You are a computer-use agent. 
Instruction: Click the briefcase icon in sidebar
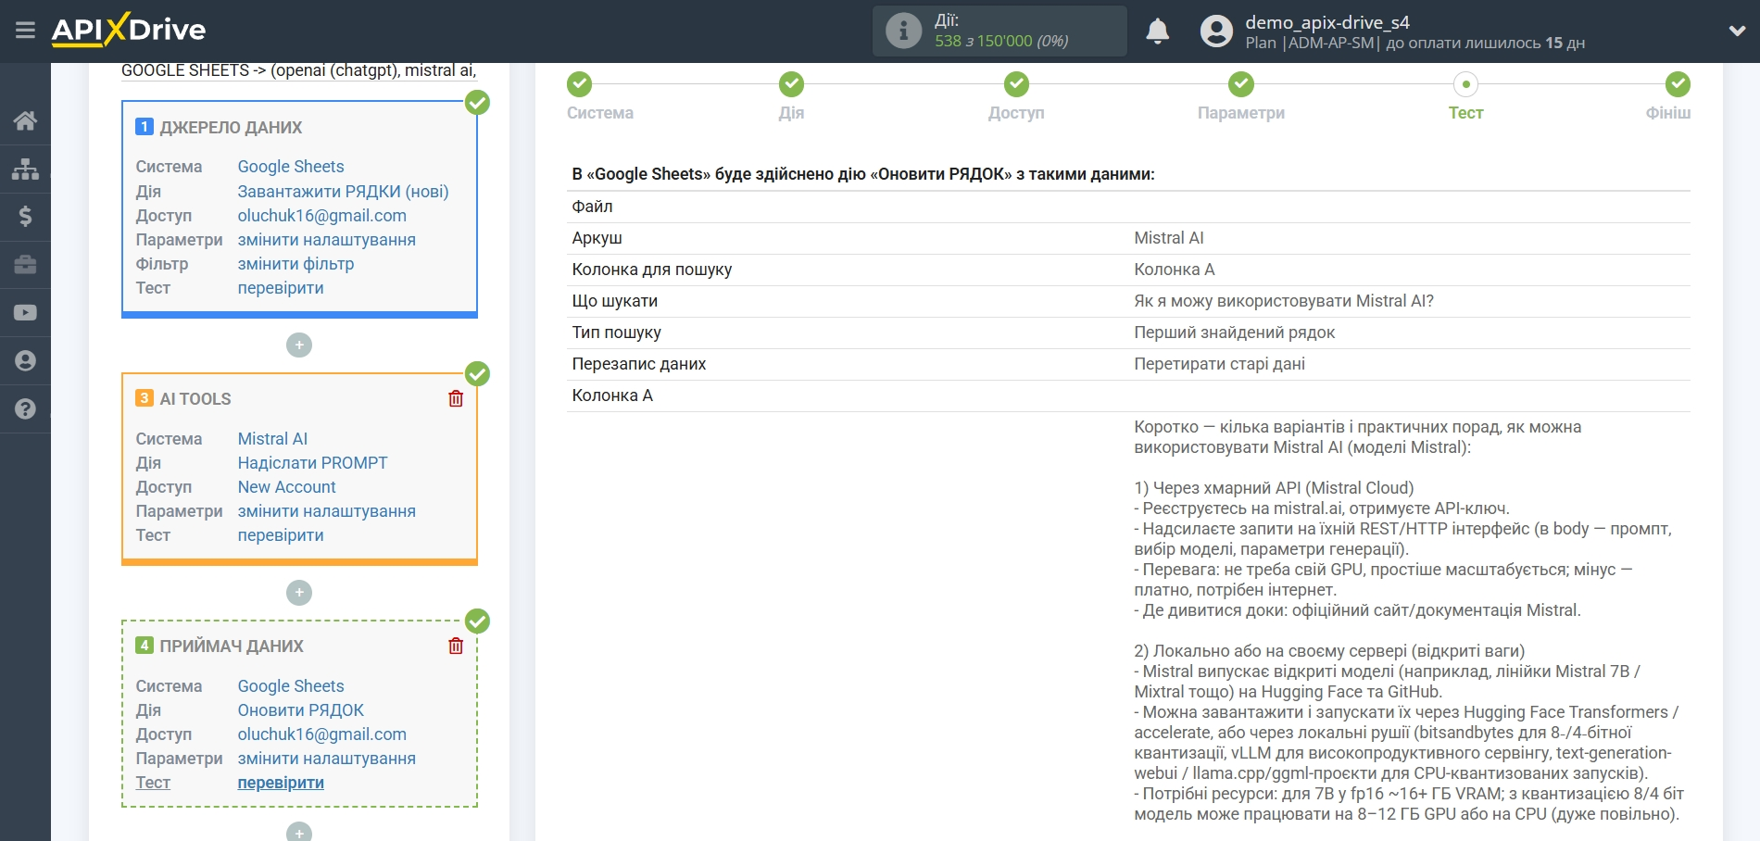click(25, 265)
